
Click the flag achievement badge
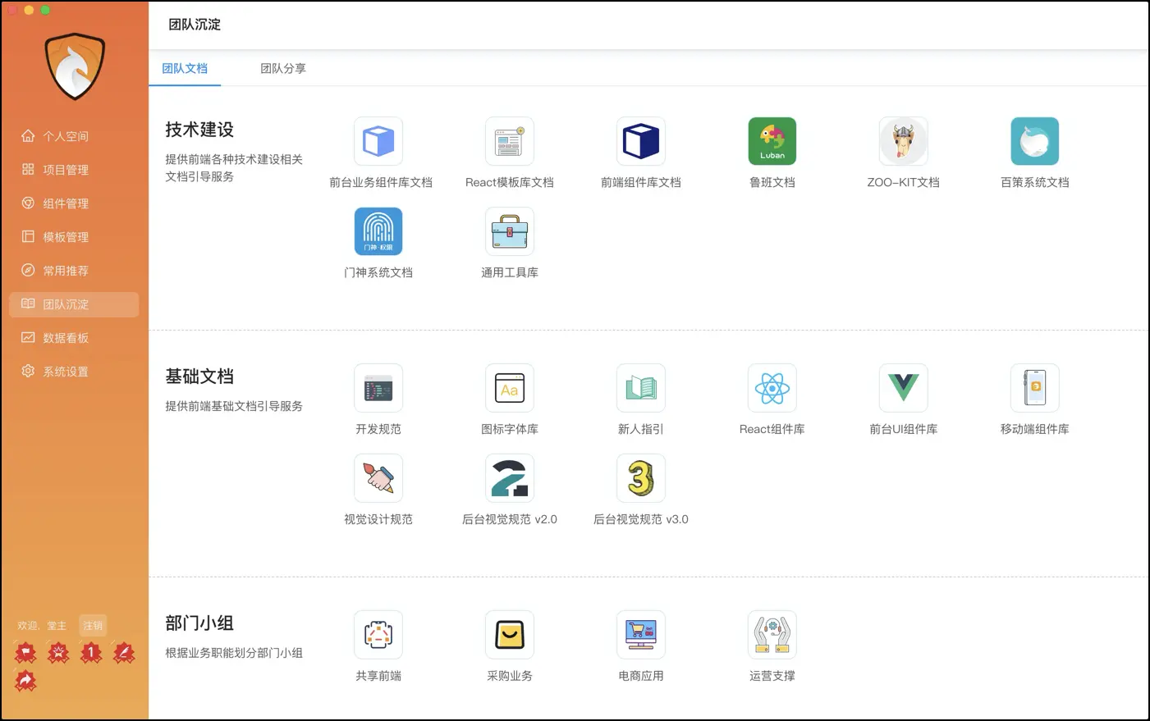[x=25, y=653]
